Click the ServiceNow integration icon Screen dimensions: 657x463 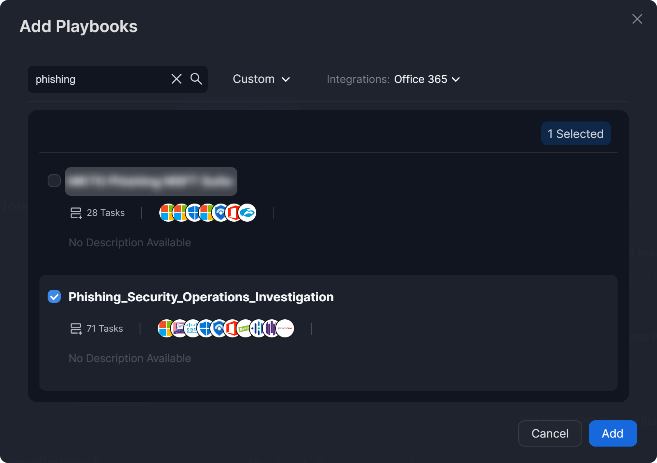click(285, 328)
